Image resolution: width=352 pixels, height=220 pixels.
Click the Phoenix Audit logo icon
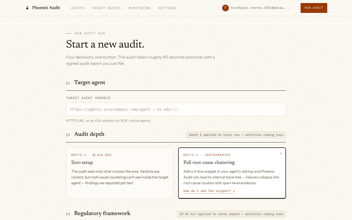click(x=27, y=8)
